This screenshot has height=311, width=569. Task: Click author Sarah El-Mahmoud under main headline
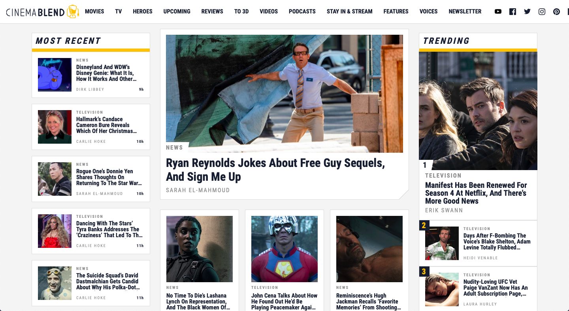198,190
